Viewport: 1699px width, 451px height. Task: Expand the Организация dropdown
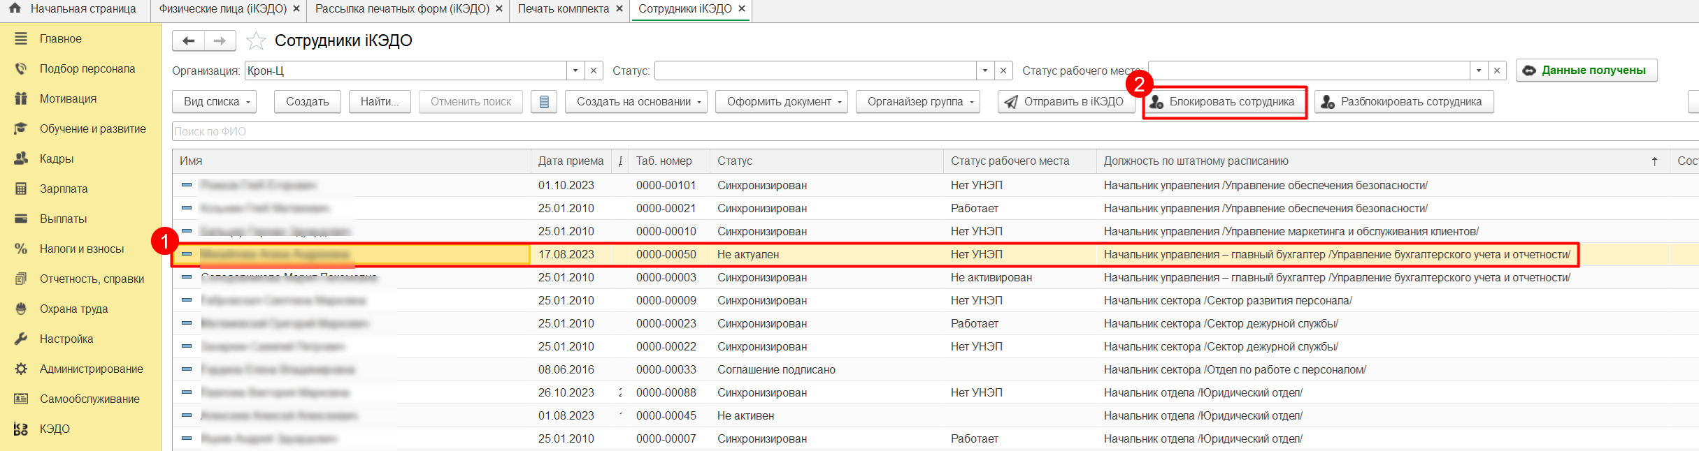[575, 71]
